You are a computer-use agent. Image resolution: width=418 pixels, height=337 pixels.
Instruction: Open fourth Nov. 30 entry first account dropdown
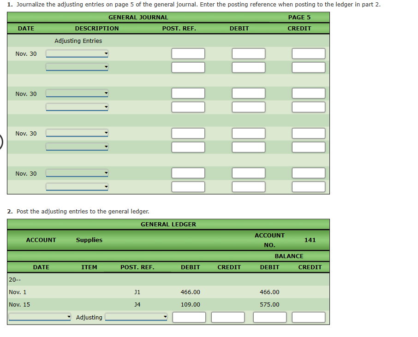(x=77, y=173)
